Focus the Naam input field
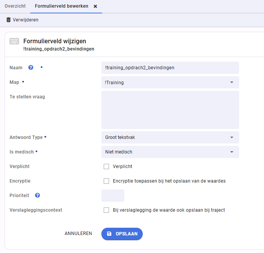Viewport: 264px width, 253px height. [x=170, y=68]
